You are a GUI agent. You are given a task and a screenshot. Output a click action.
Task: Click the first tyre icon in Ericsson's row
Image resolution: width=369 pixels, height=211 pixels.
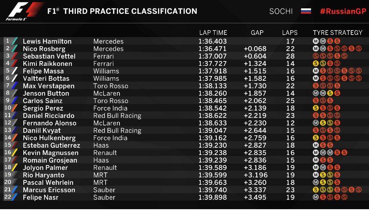point(315,190)
